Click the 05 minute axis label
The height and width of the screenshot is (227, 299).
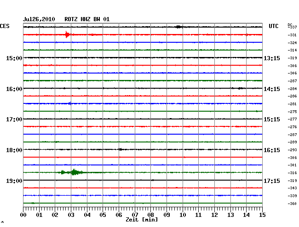click(103, 215)
